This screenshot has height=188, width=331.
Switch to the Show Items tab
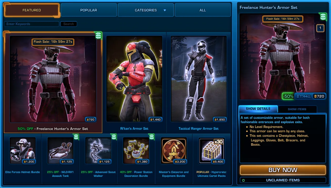pos(297,109)
